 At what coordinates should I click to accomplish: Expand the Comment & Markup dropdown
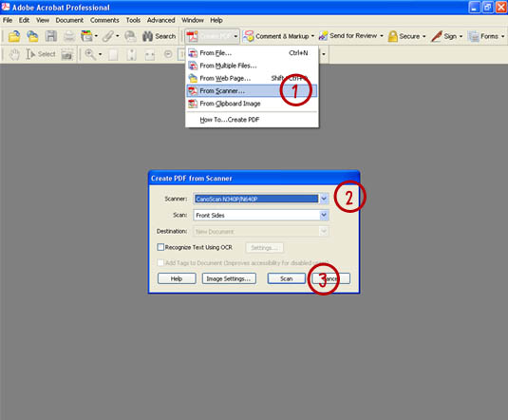click(312, 36)
